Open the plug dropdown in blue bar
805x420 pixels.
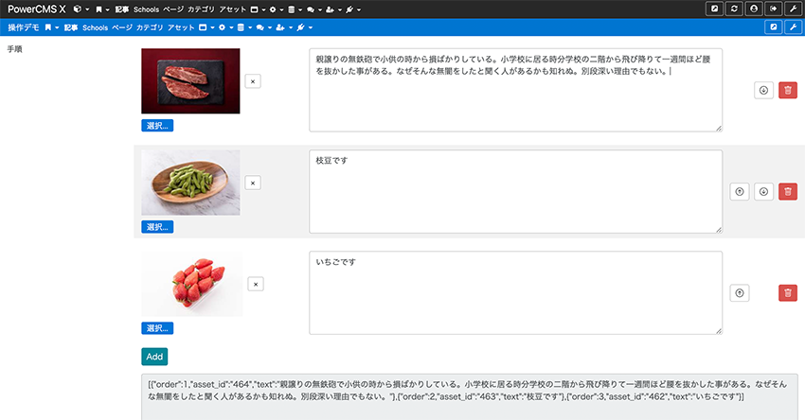[304, 27]
